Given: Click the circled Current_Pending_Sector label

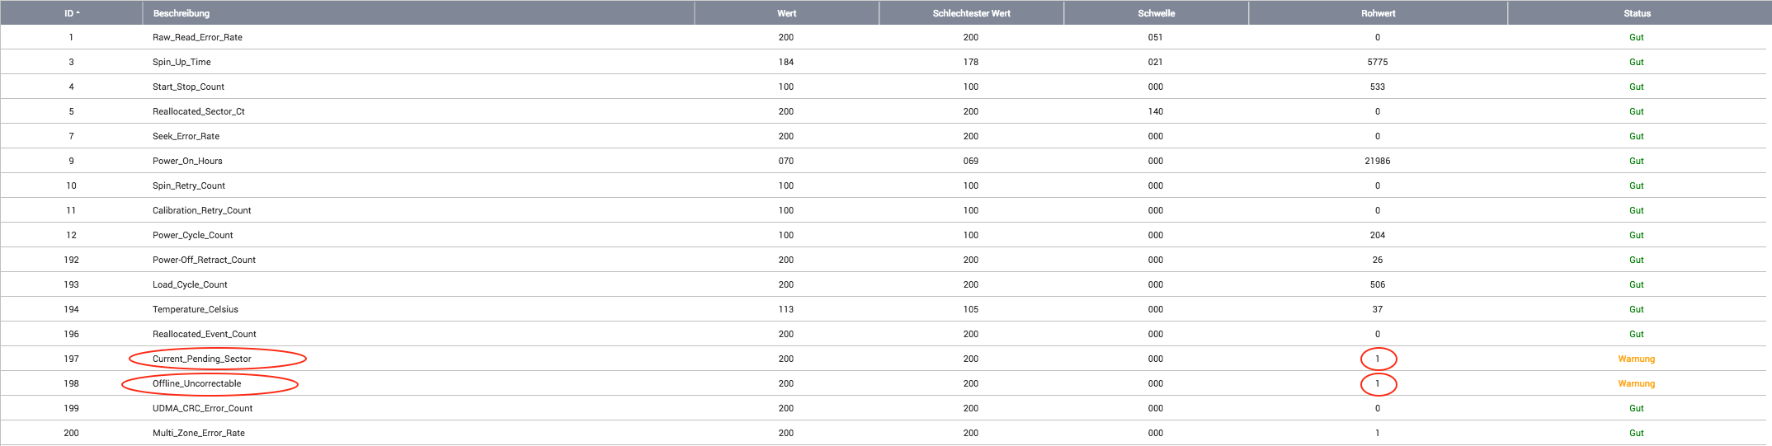Looking at the screenshot, I should (x=202, y=359).
